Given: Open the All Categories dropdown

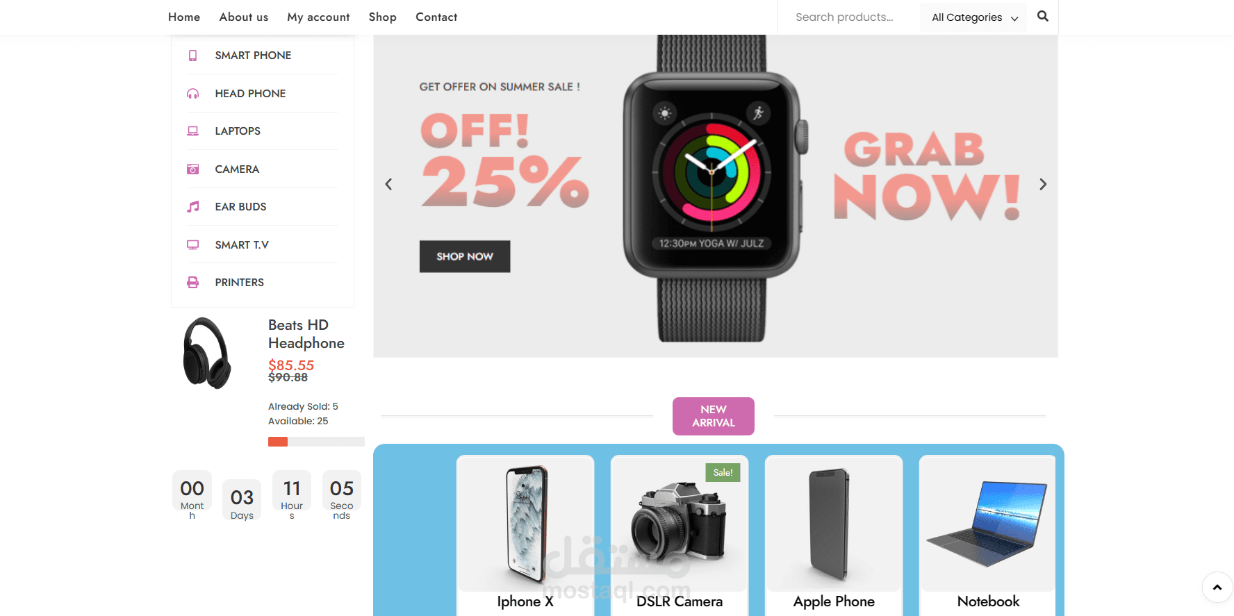Looking at the screenshot, I should [973, 17].
